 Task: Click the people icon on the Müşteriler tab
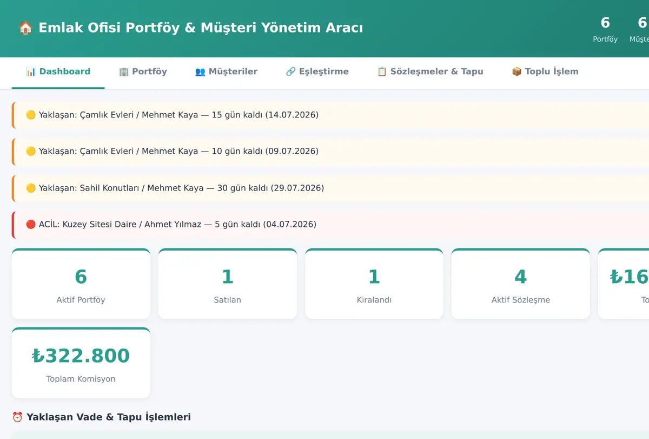pyautogui.click(x=200, y=71)
